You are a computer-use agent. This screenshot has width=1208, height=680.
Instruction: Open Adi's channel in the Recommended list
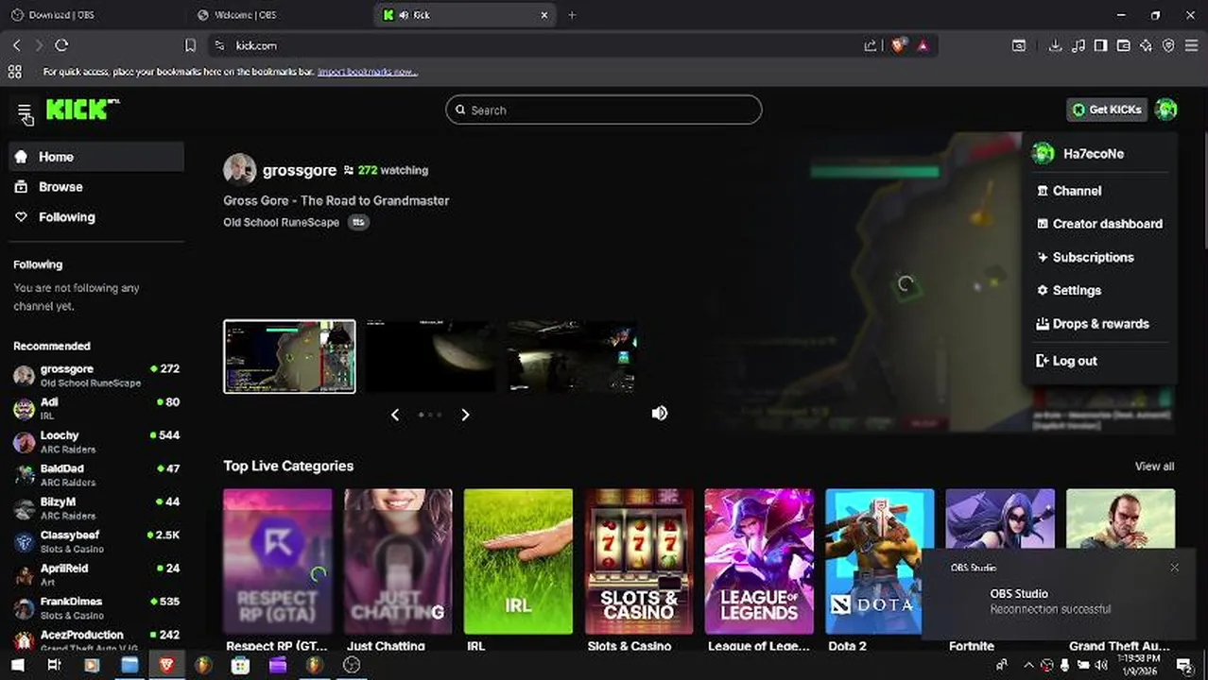pyautogui.click(x=96, y=408)
